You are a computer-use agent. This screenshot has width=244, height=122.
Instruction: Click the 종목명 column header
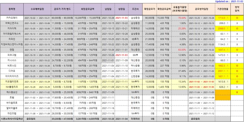pos(12,9)
